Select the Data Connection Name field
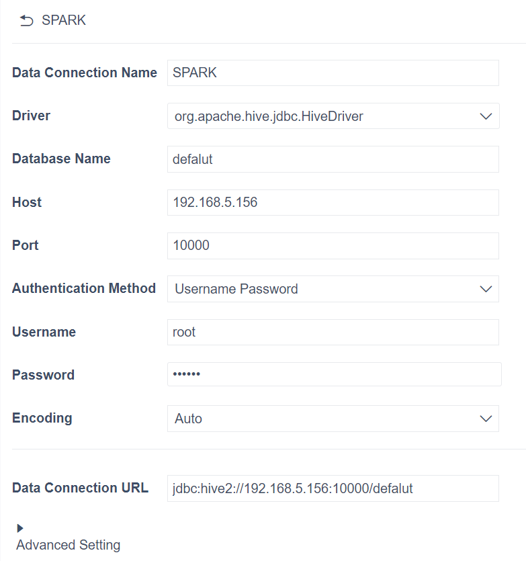The width and height of the screenshot is (526, 561). pos(333,73)
